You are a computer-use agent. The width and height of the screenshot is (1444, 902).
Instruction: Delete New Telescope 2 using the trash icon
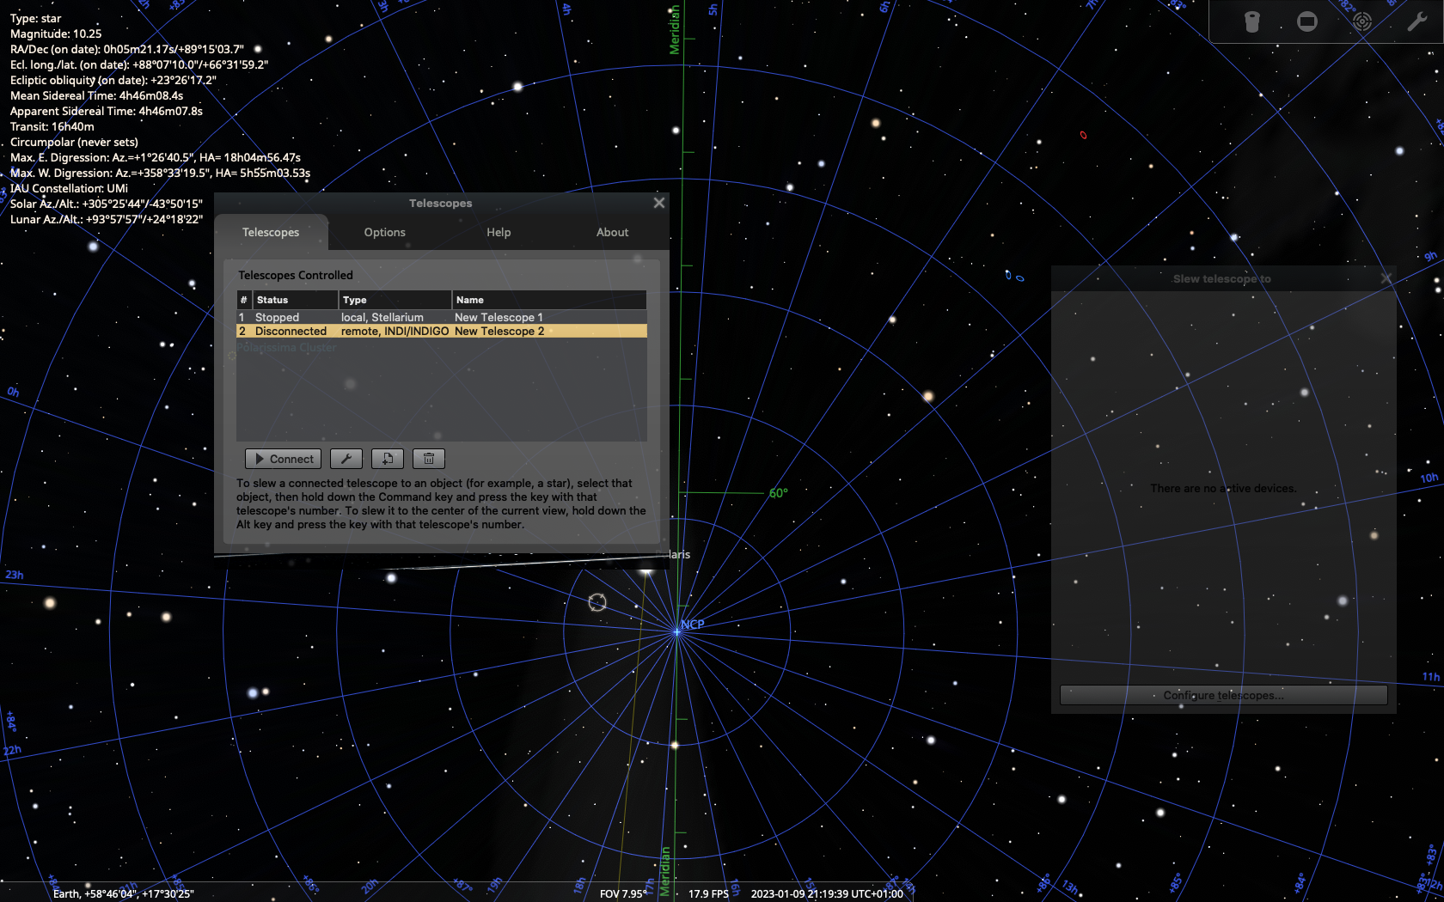click(x=428, y=458)
